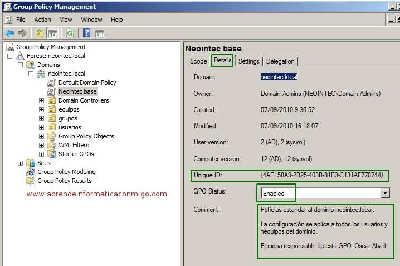
Task: Switch to the Scope tab
Action: (x=198, y=61)
